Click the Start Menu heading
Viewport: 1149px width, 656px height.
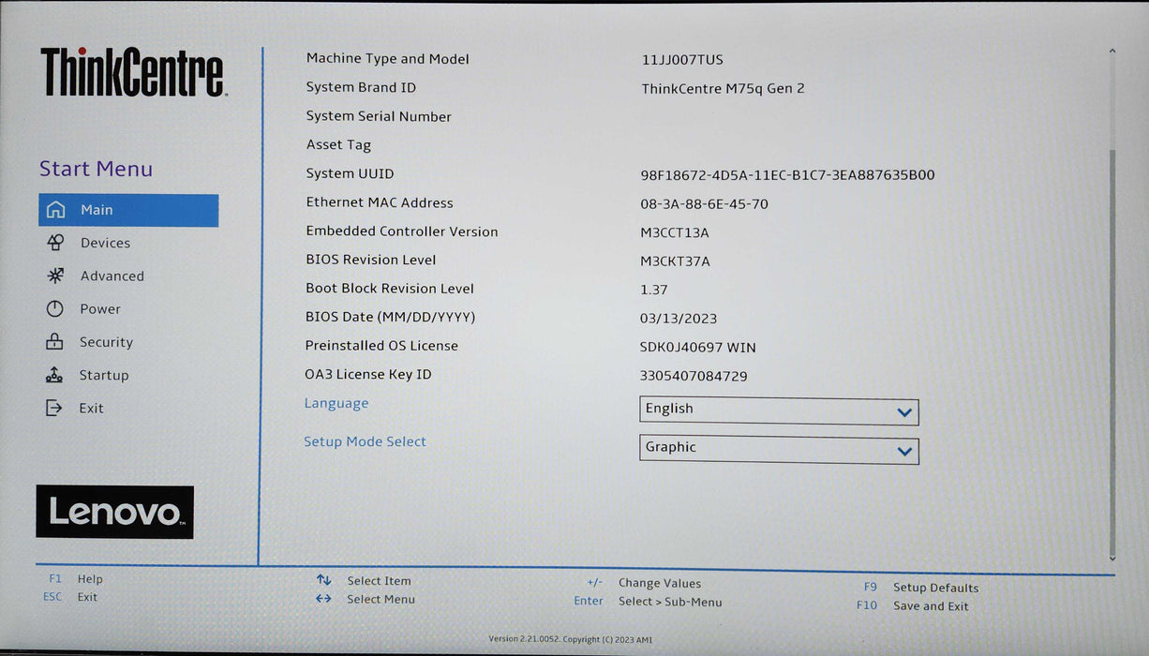click(x=96, y=169)
